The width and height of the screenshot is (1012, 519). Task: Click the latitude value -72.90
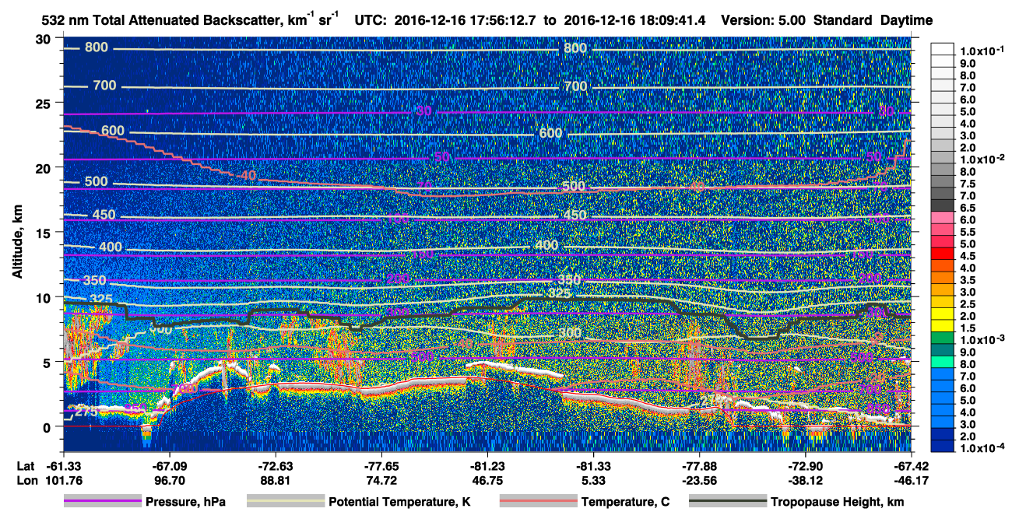804,467
